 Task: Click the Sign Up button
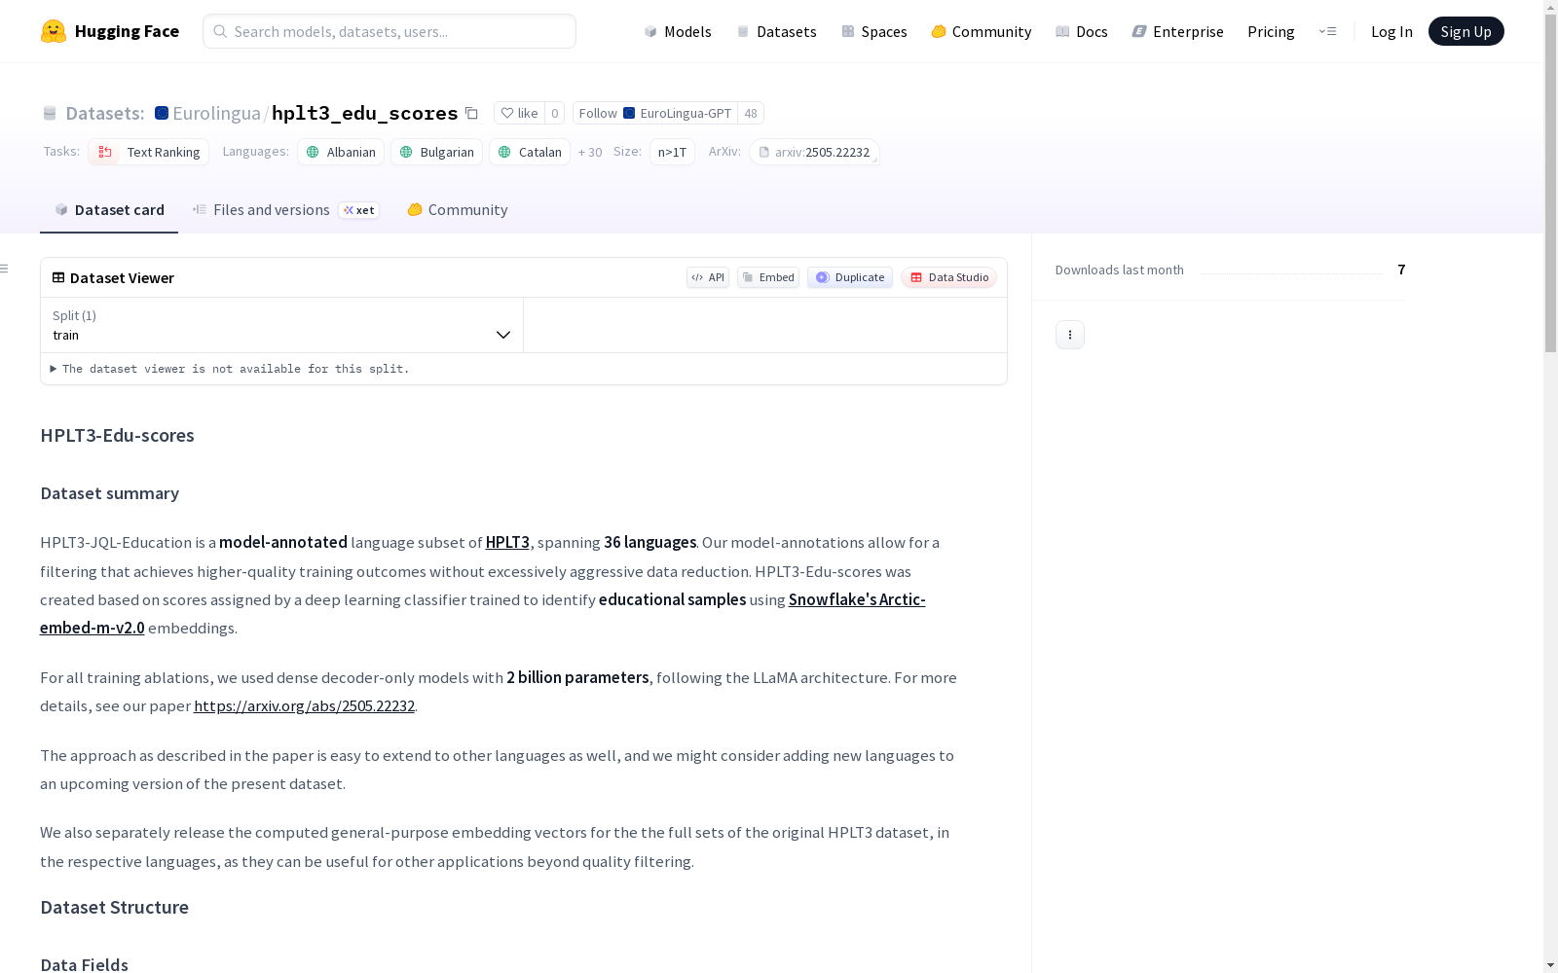coord(1465,31)
